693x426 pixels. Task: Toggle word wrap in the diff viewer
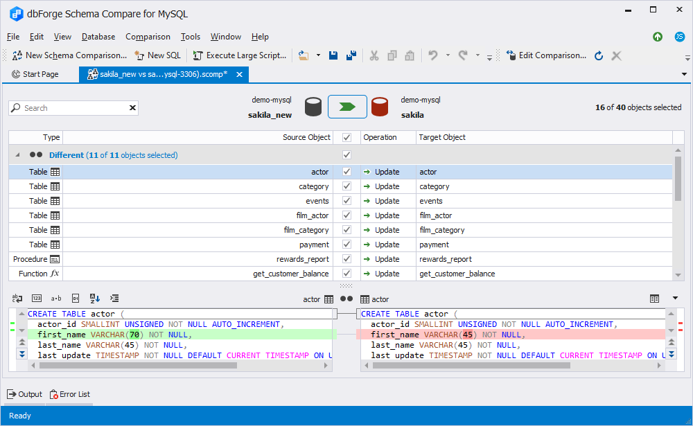pos(16,298)
